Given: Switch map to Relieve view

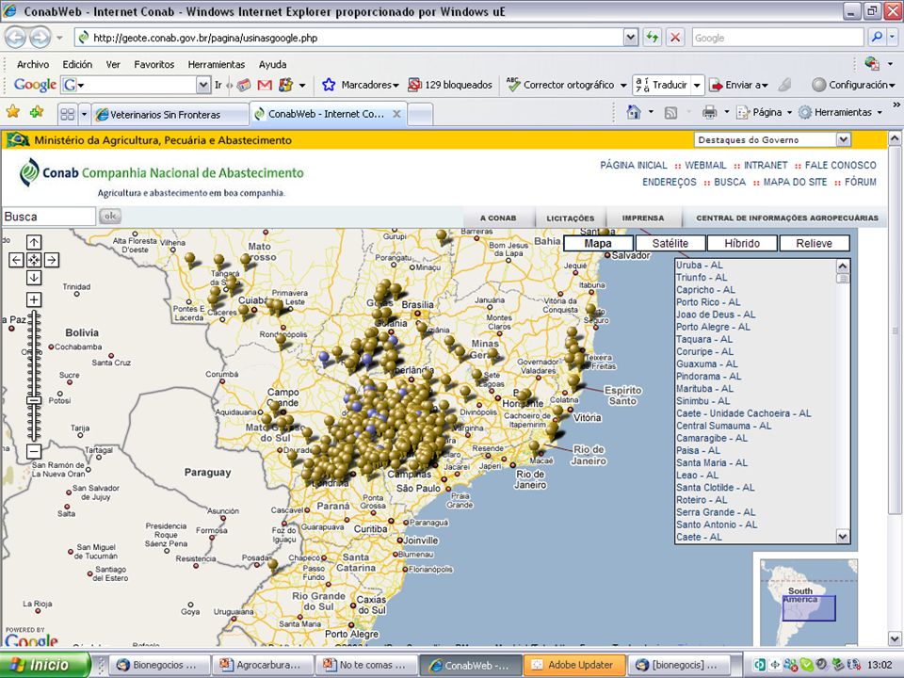Looking at the screenshot, I should (814, 243).
